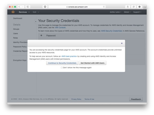Click the Password section row
The image size is (154, 115).
pyautogui.click(x=92, y=36)
